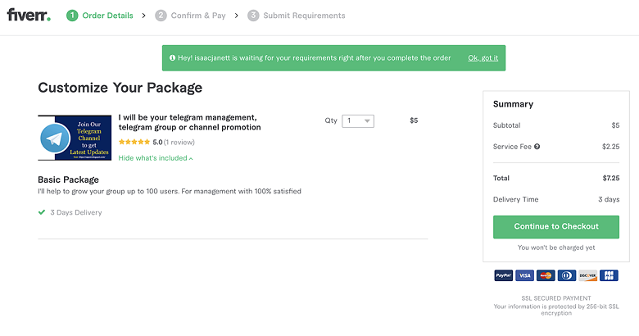639x336 pixels.
Task: Dismiss banner with 'Ok, got it'
Action: [483, 58]
